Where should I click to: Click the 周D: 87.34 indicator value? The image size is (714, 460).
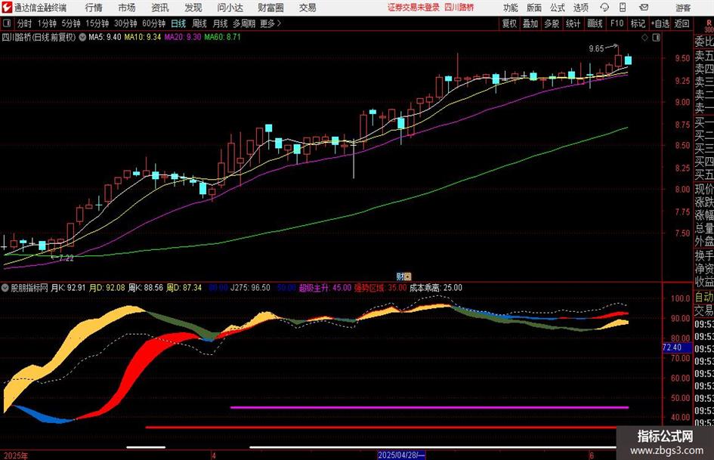[x=184, y=288]
